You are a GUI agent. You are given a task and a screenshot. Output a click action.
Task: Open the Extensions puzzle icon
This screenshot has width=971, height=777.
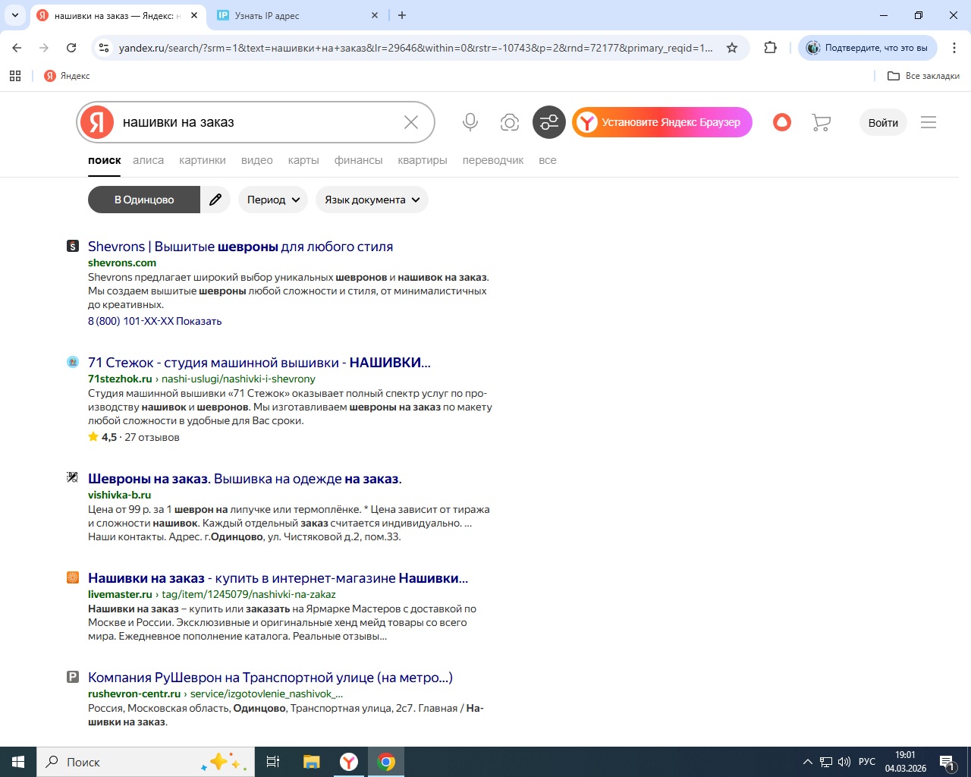click(771, 48)
